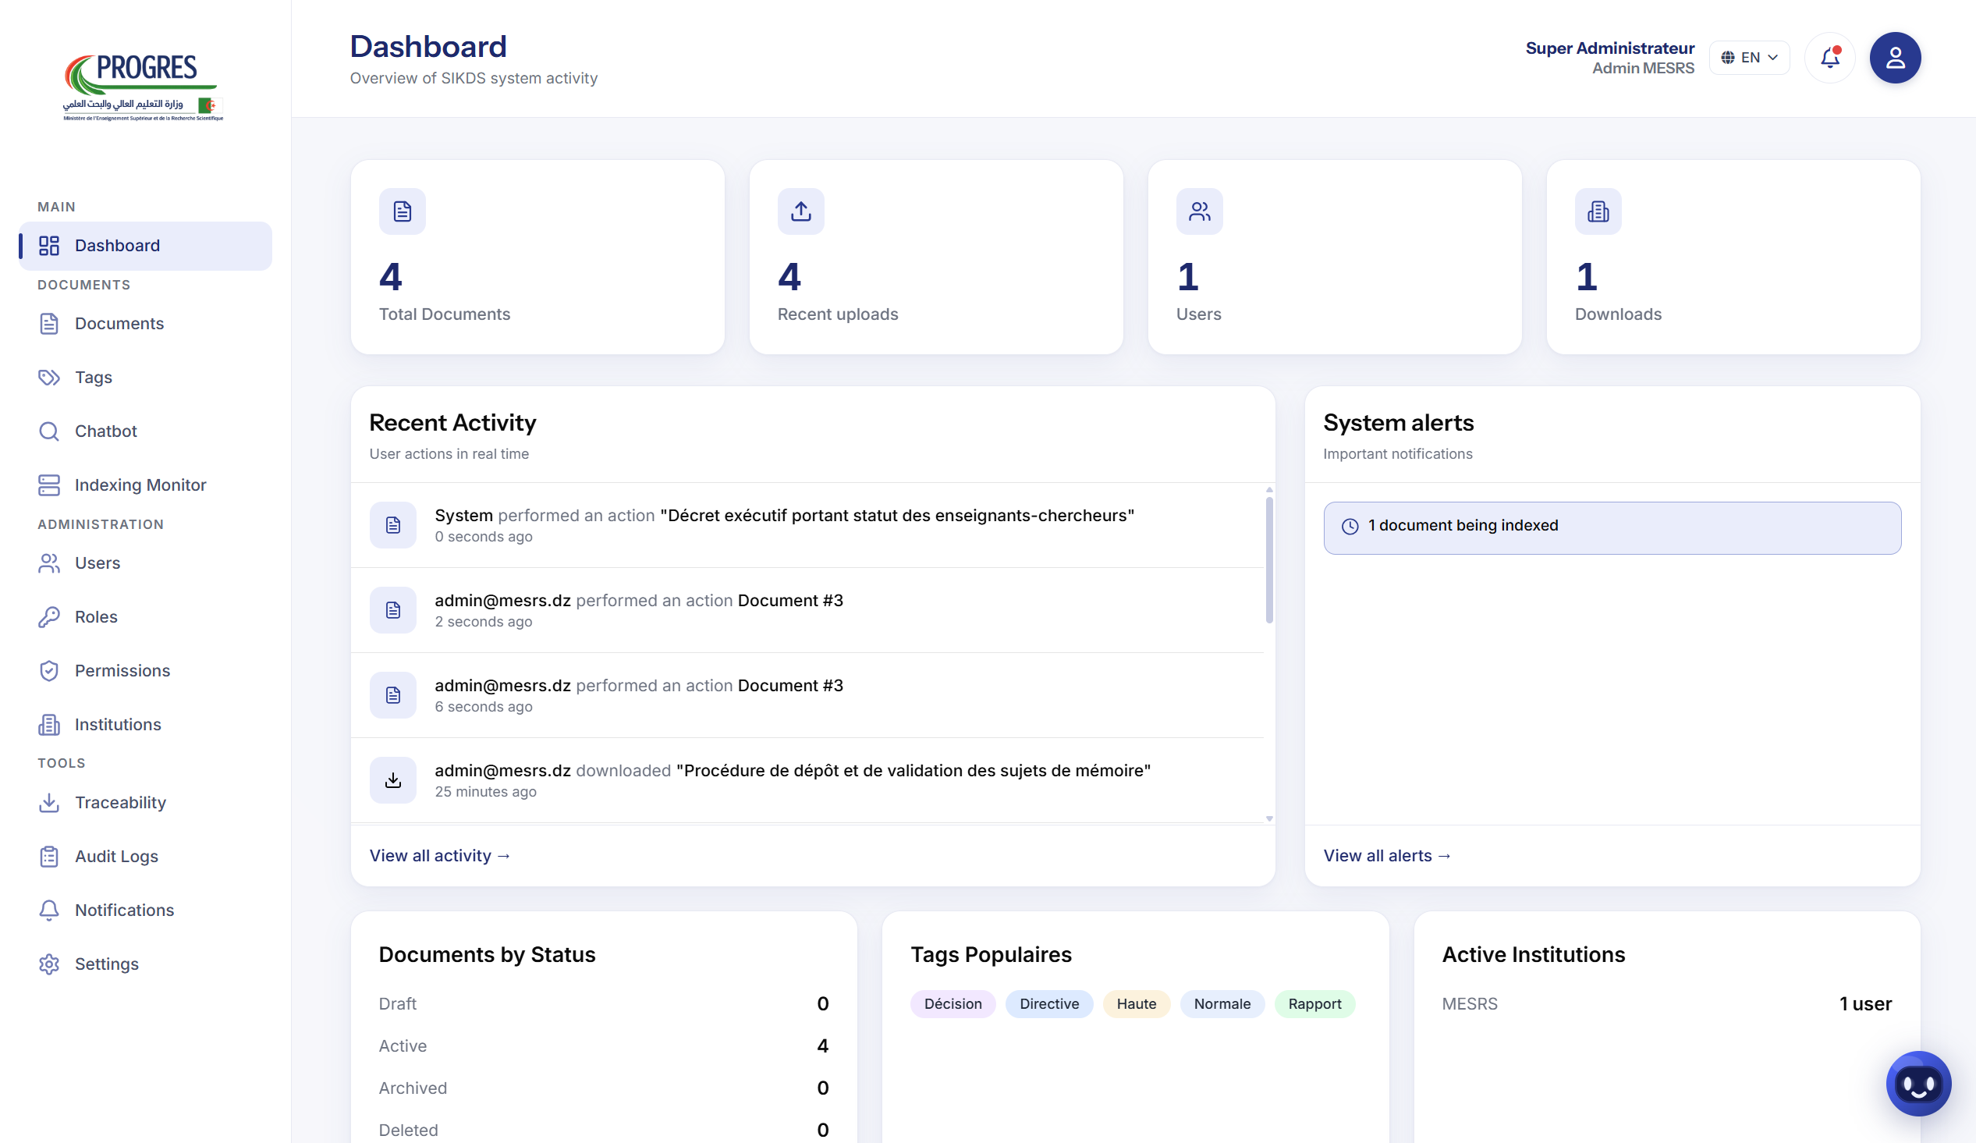Open Audit Logs from sidebar

[x=146, y=857]
